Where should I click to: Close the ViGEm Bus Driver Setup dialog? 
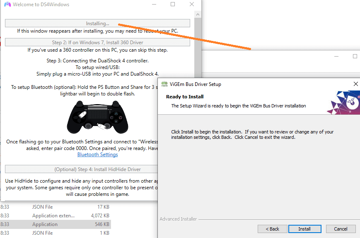pos(355,84)
